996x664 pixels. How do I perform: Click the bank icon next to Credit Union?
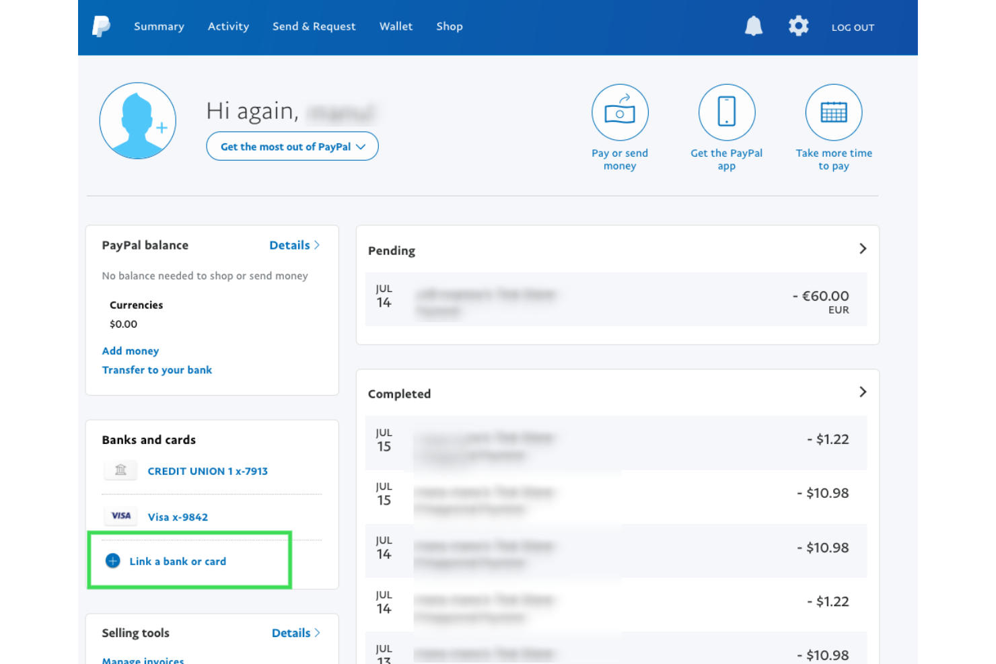click(120, 470)
